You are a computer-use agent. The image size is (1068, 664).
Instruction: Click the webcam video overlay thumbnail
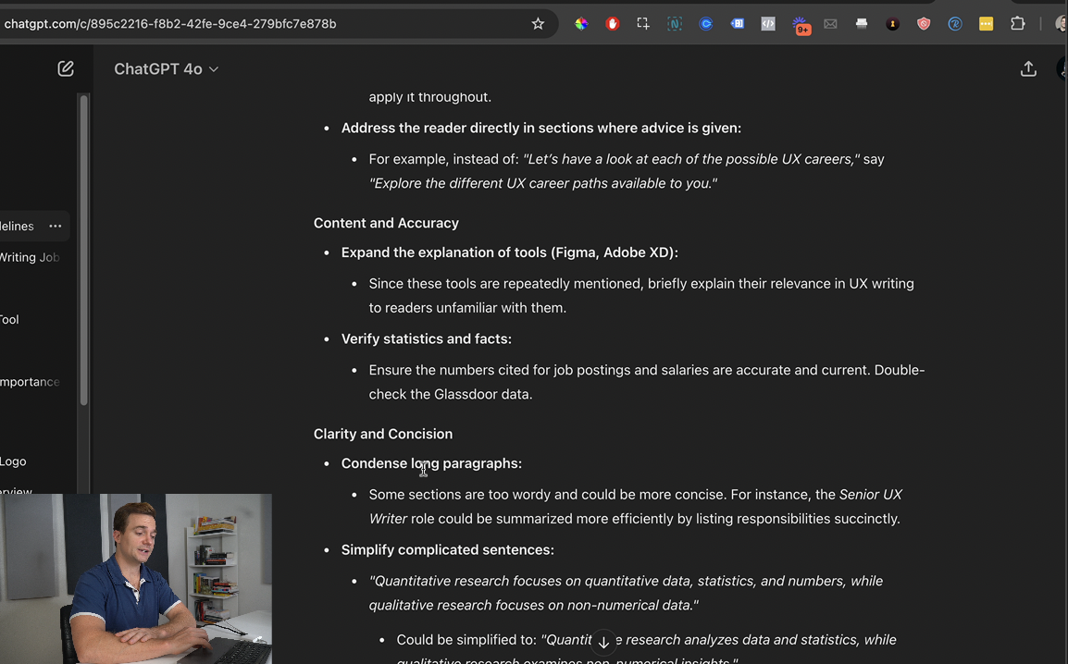pos(136,578)
